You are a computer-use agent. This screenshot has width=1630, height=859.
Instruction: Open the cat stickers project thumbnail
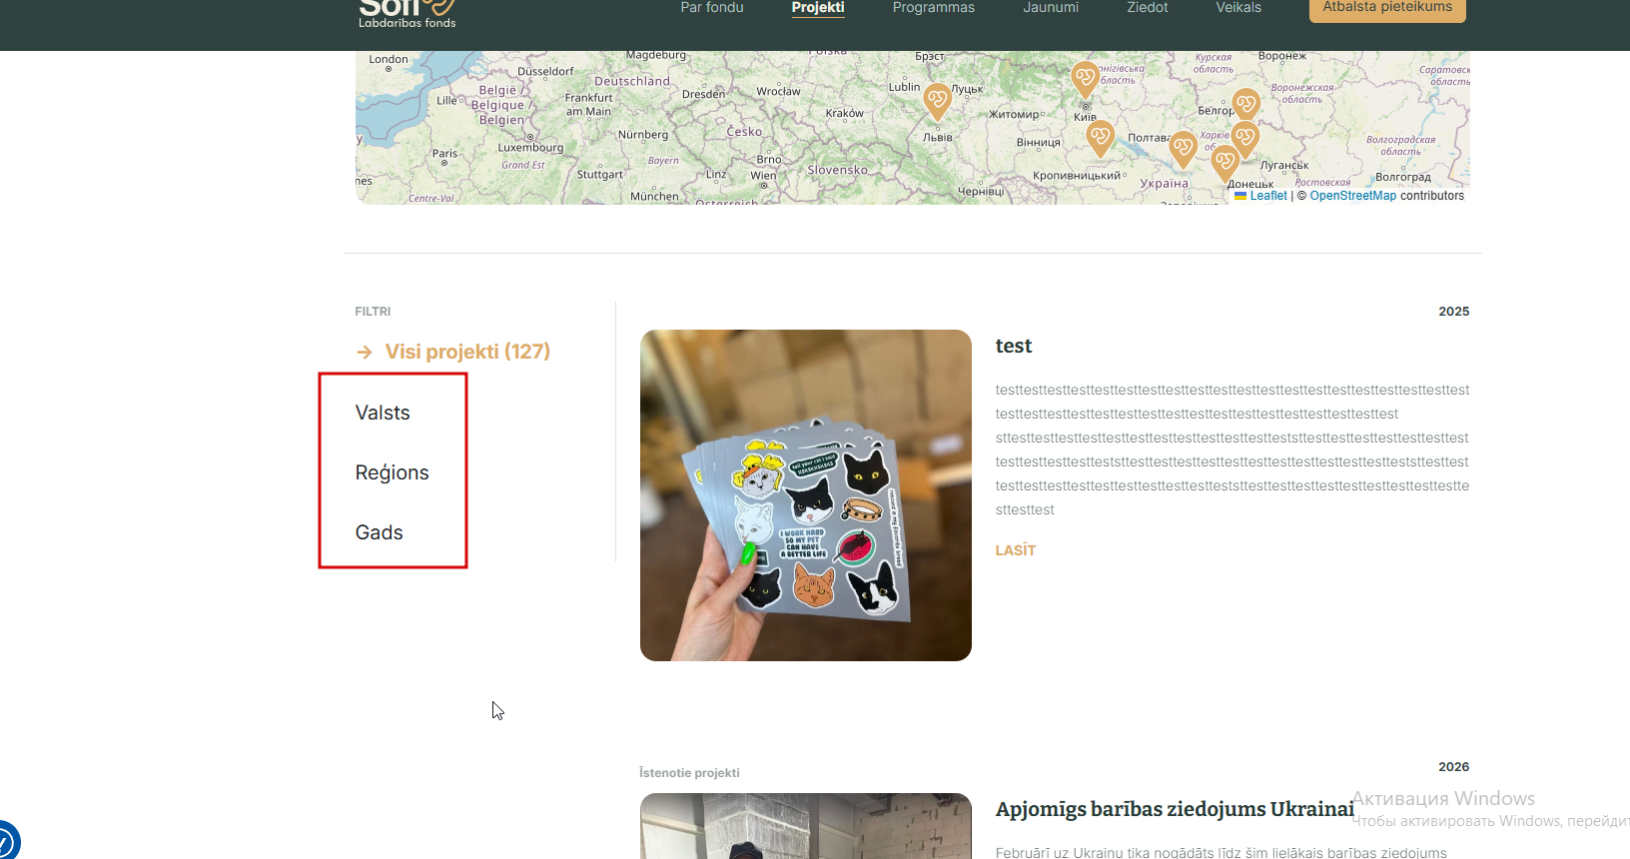(806, 495)
